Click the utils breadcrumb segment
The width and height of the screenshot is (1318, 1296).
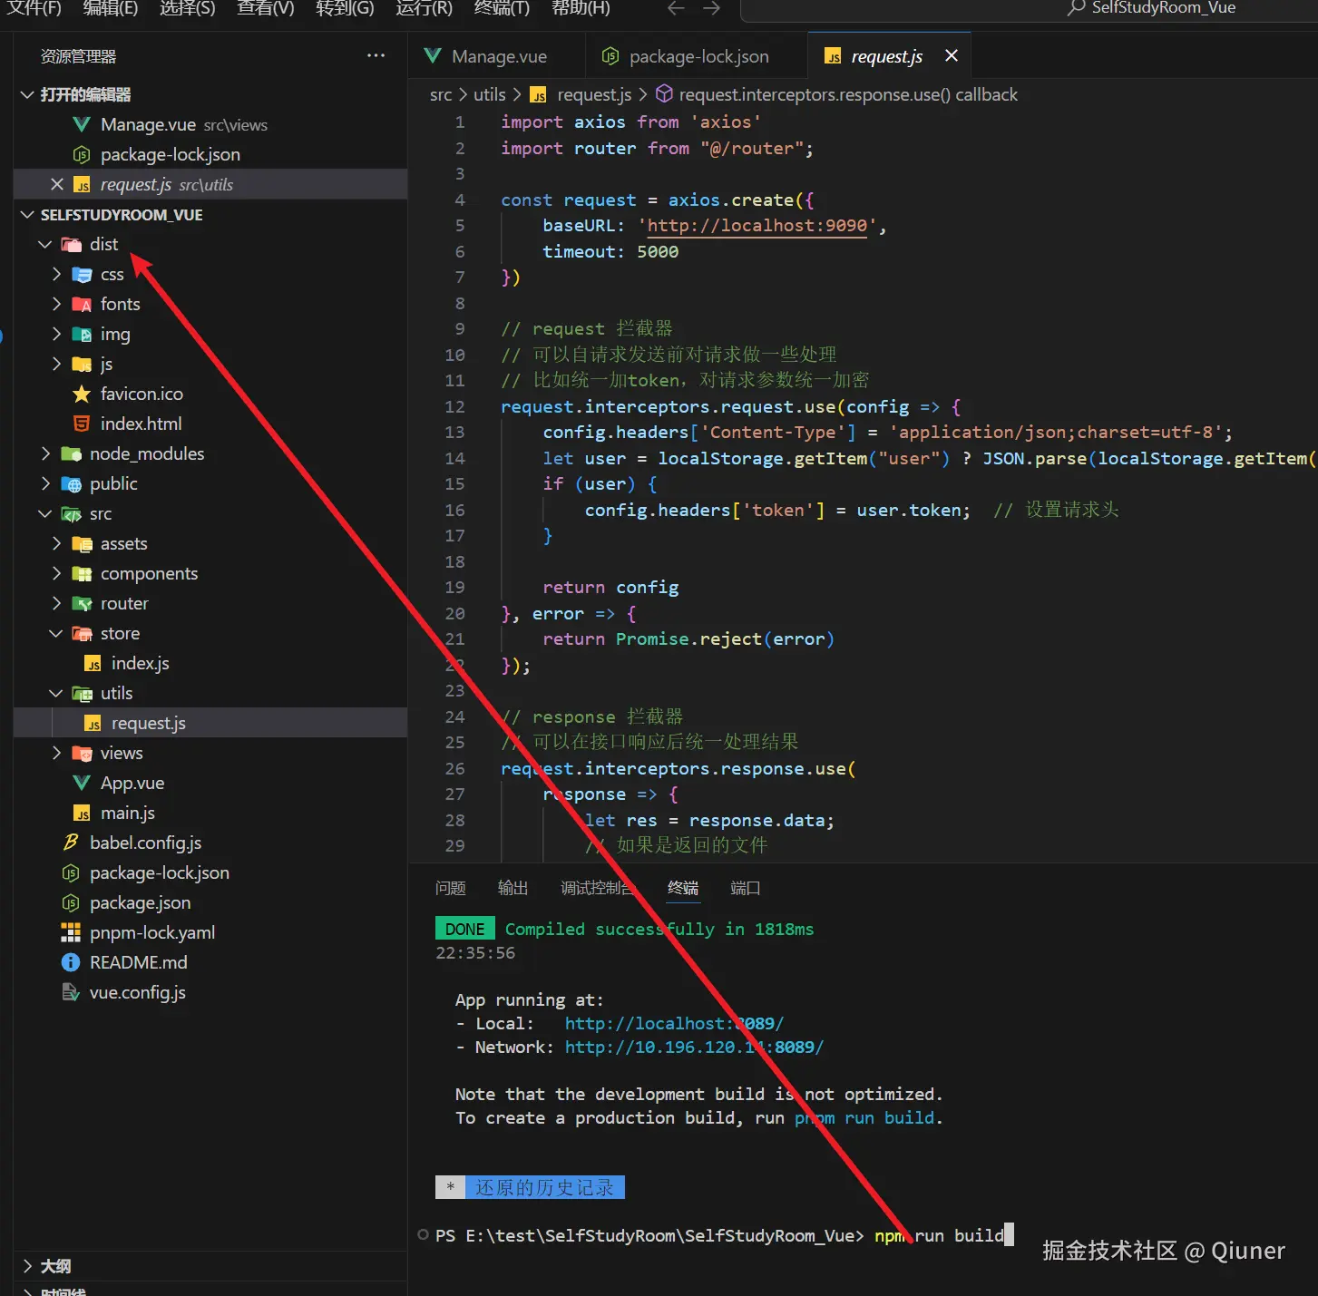[x=489, y=94]
